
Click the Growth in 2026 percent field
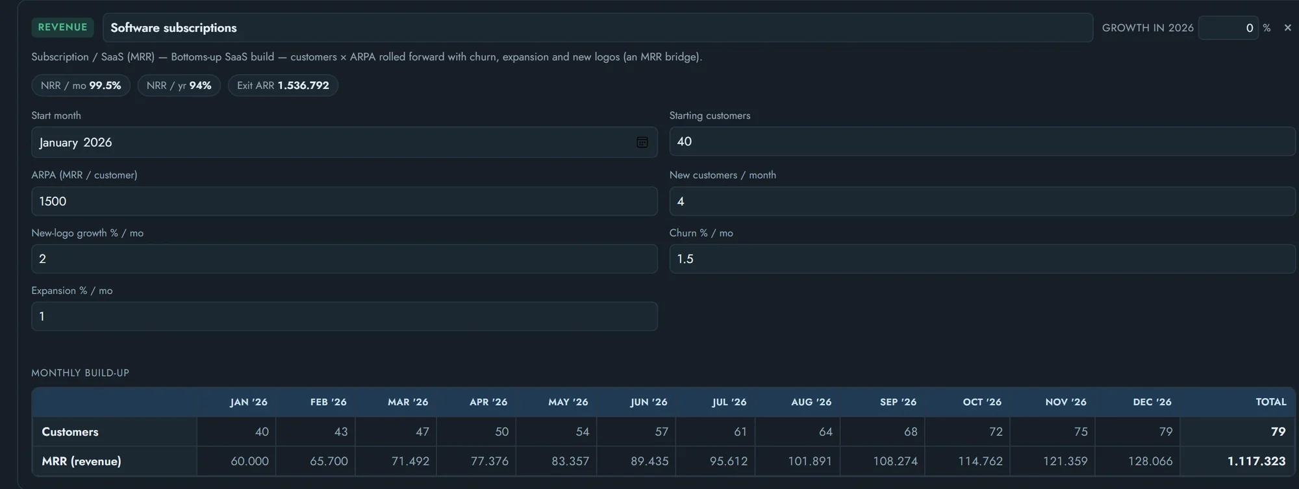(x=1228, y=28)
